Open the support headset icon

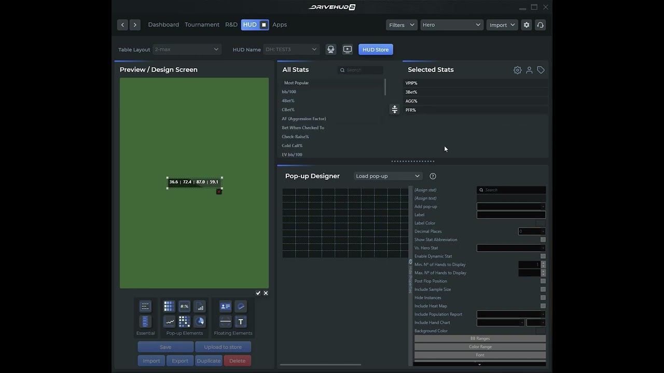coord(541,25)
